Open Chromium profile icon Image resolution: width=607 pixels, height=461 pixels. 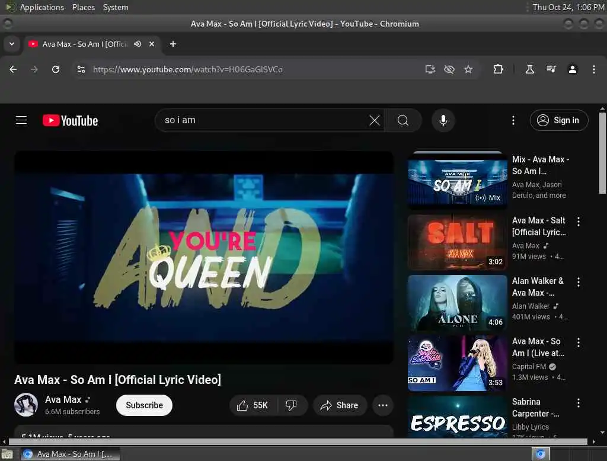coord(573,69)
